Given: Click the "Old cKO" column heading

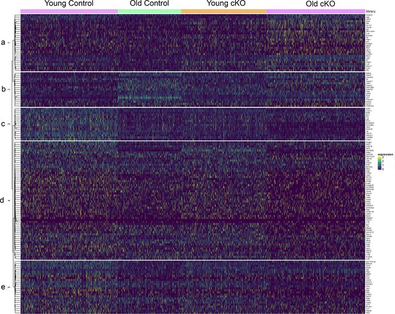Looking at the screenshot, I should coord(321,4).
